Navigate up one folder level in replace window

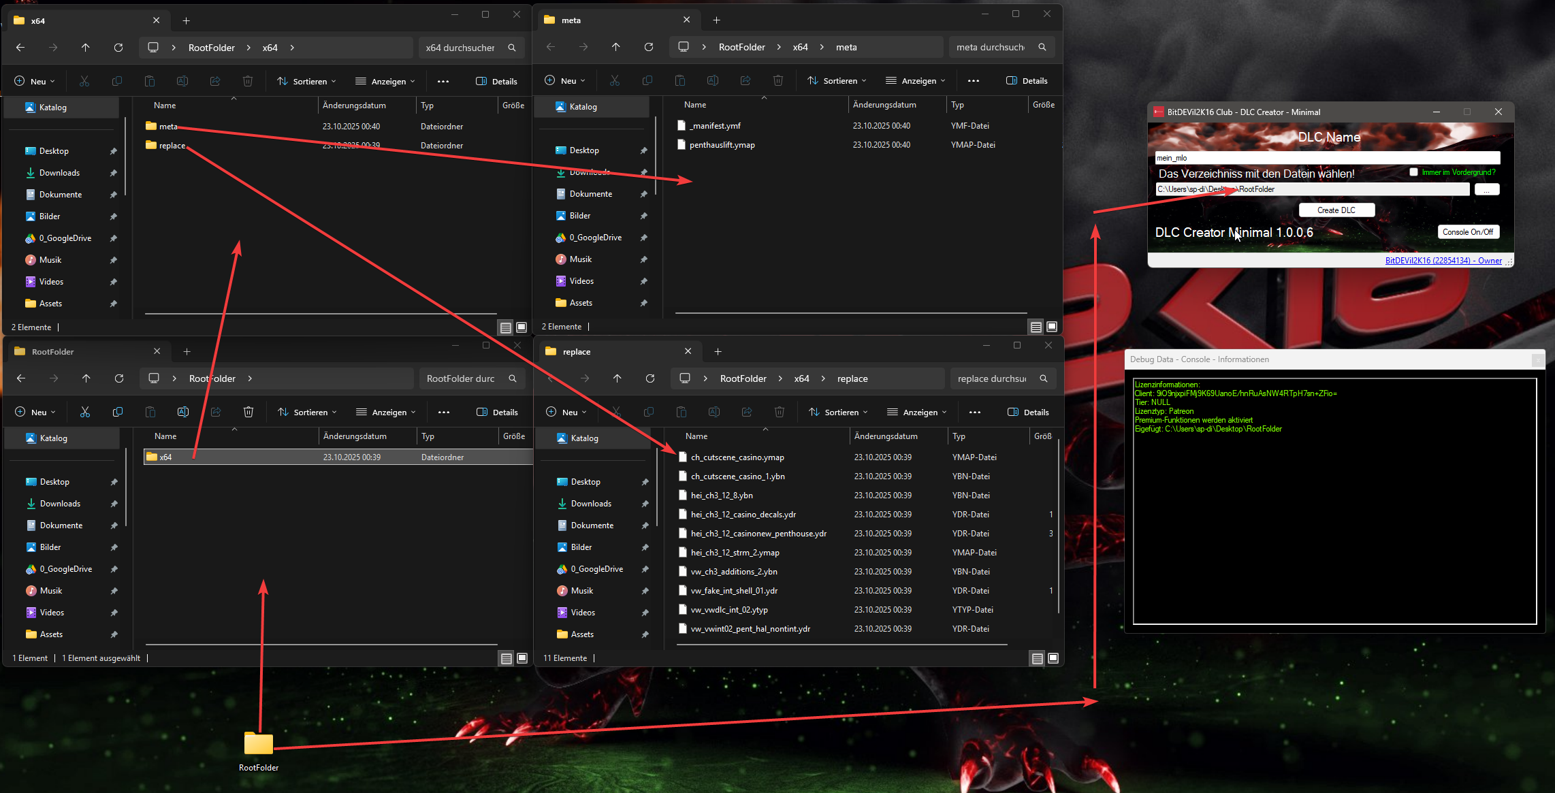click(617, 378)
